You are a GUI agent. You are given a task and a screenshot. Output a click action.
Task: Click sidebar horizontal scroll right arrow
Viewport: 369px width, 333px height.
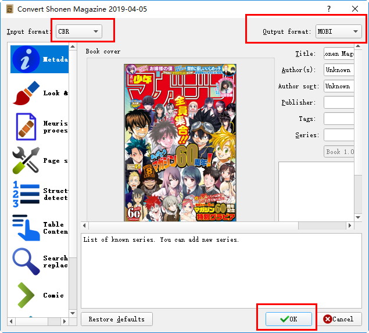[65, 321]
